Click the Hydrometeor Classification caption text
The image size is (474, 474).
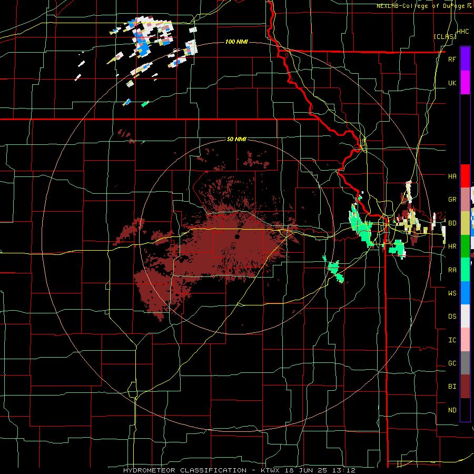point(185,470)
